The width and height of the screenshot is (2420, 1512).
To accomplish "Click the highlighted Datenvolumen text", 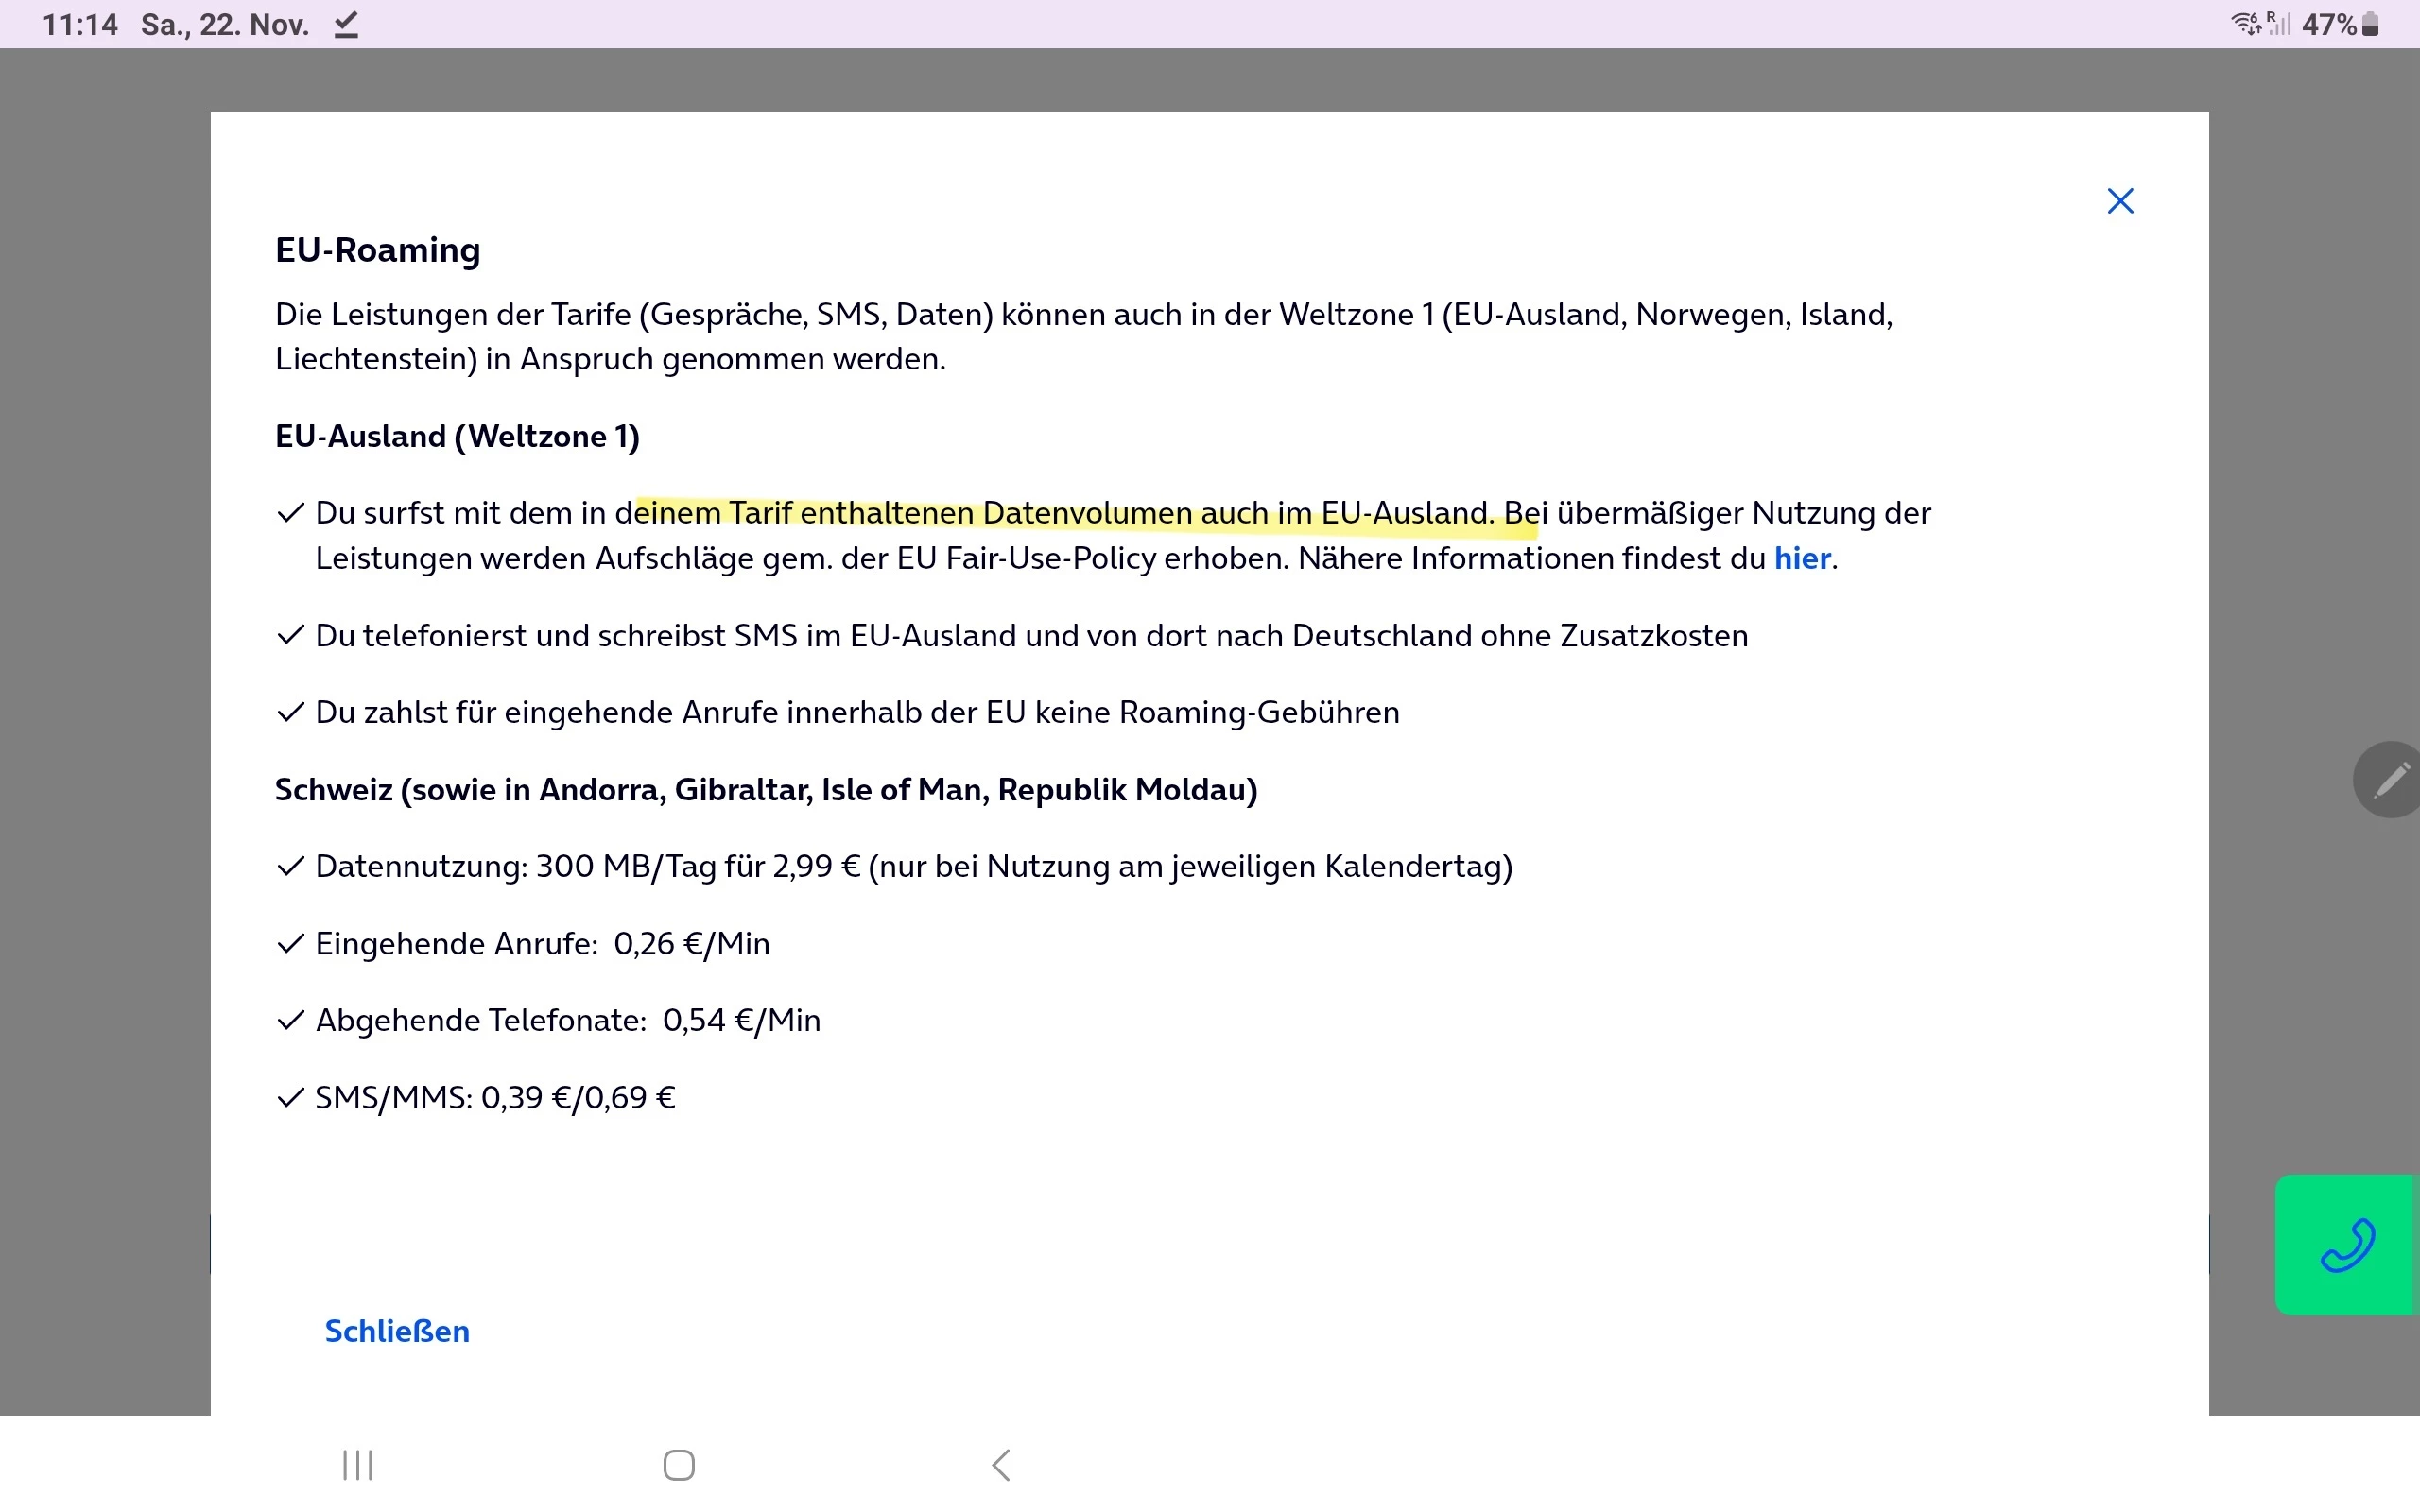I will [1087, 513].
